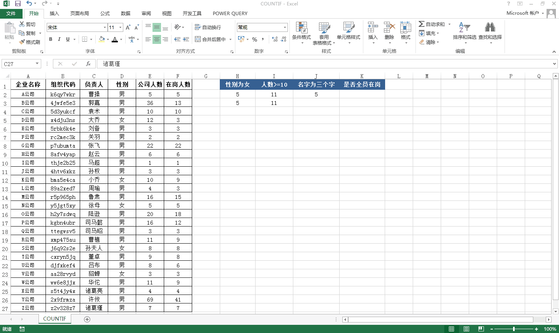
Task: Click the font color A swatch
Action: (x=115, y=39)
